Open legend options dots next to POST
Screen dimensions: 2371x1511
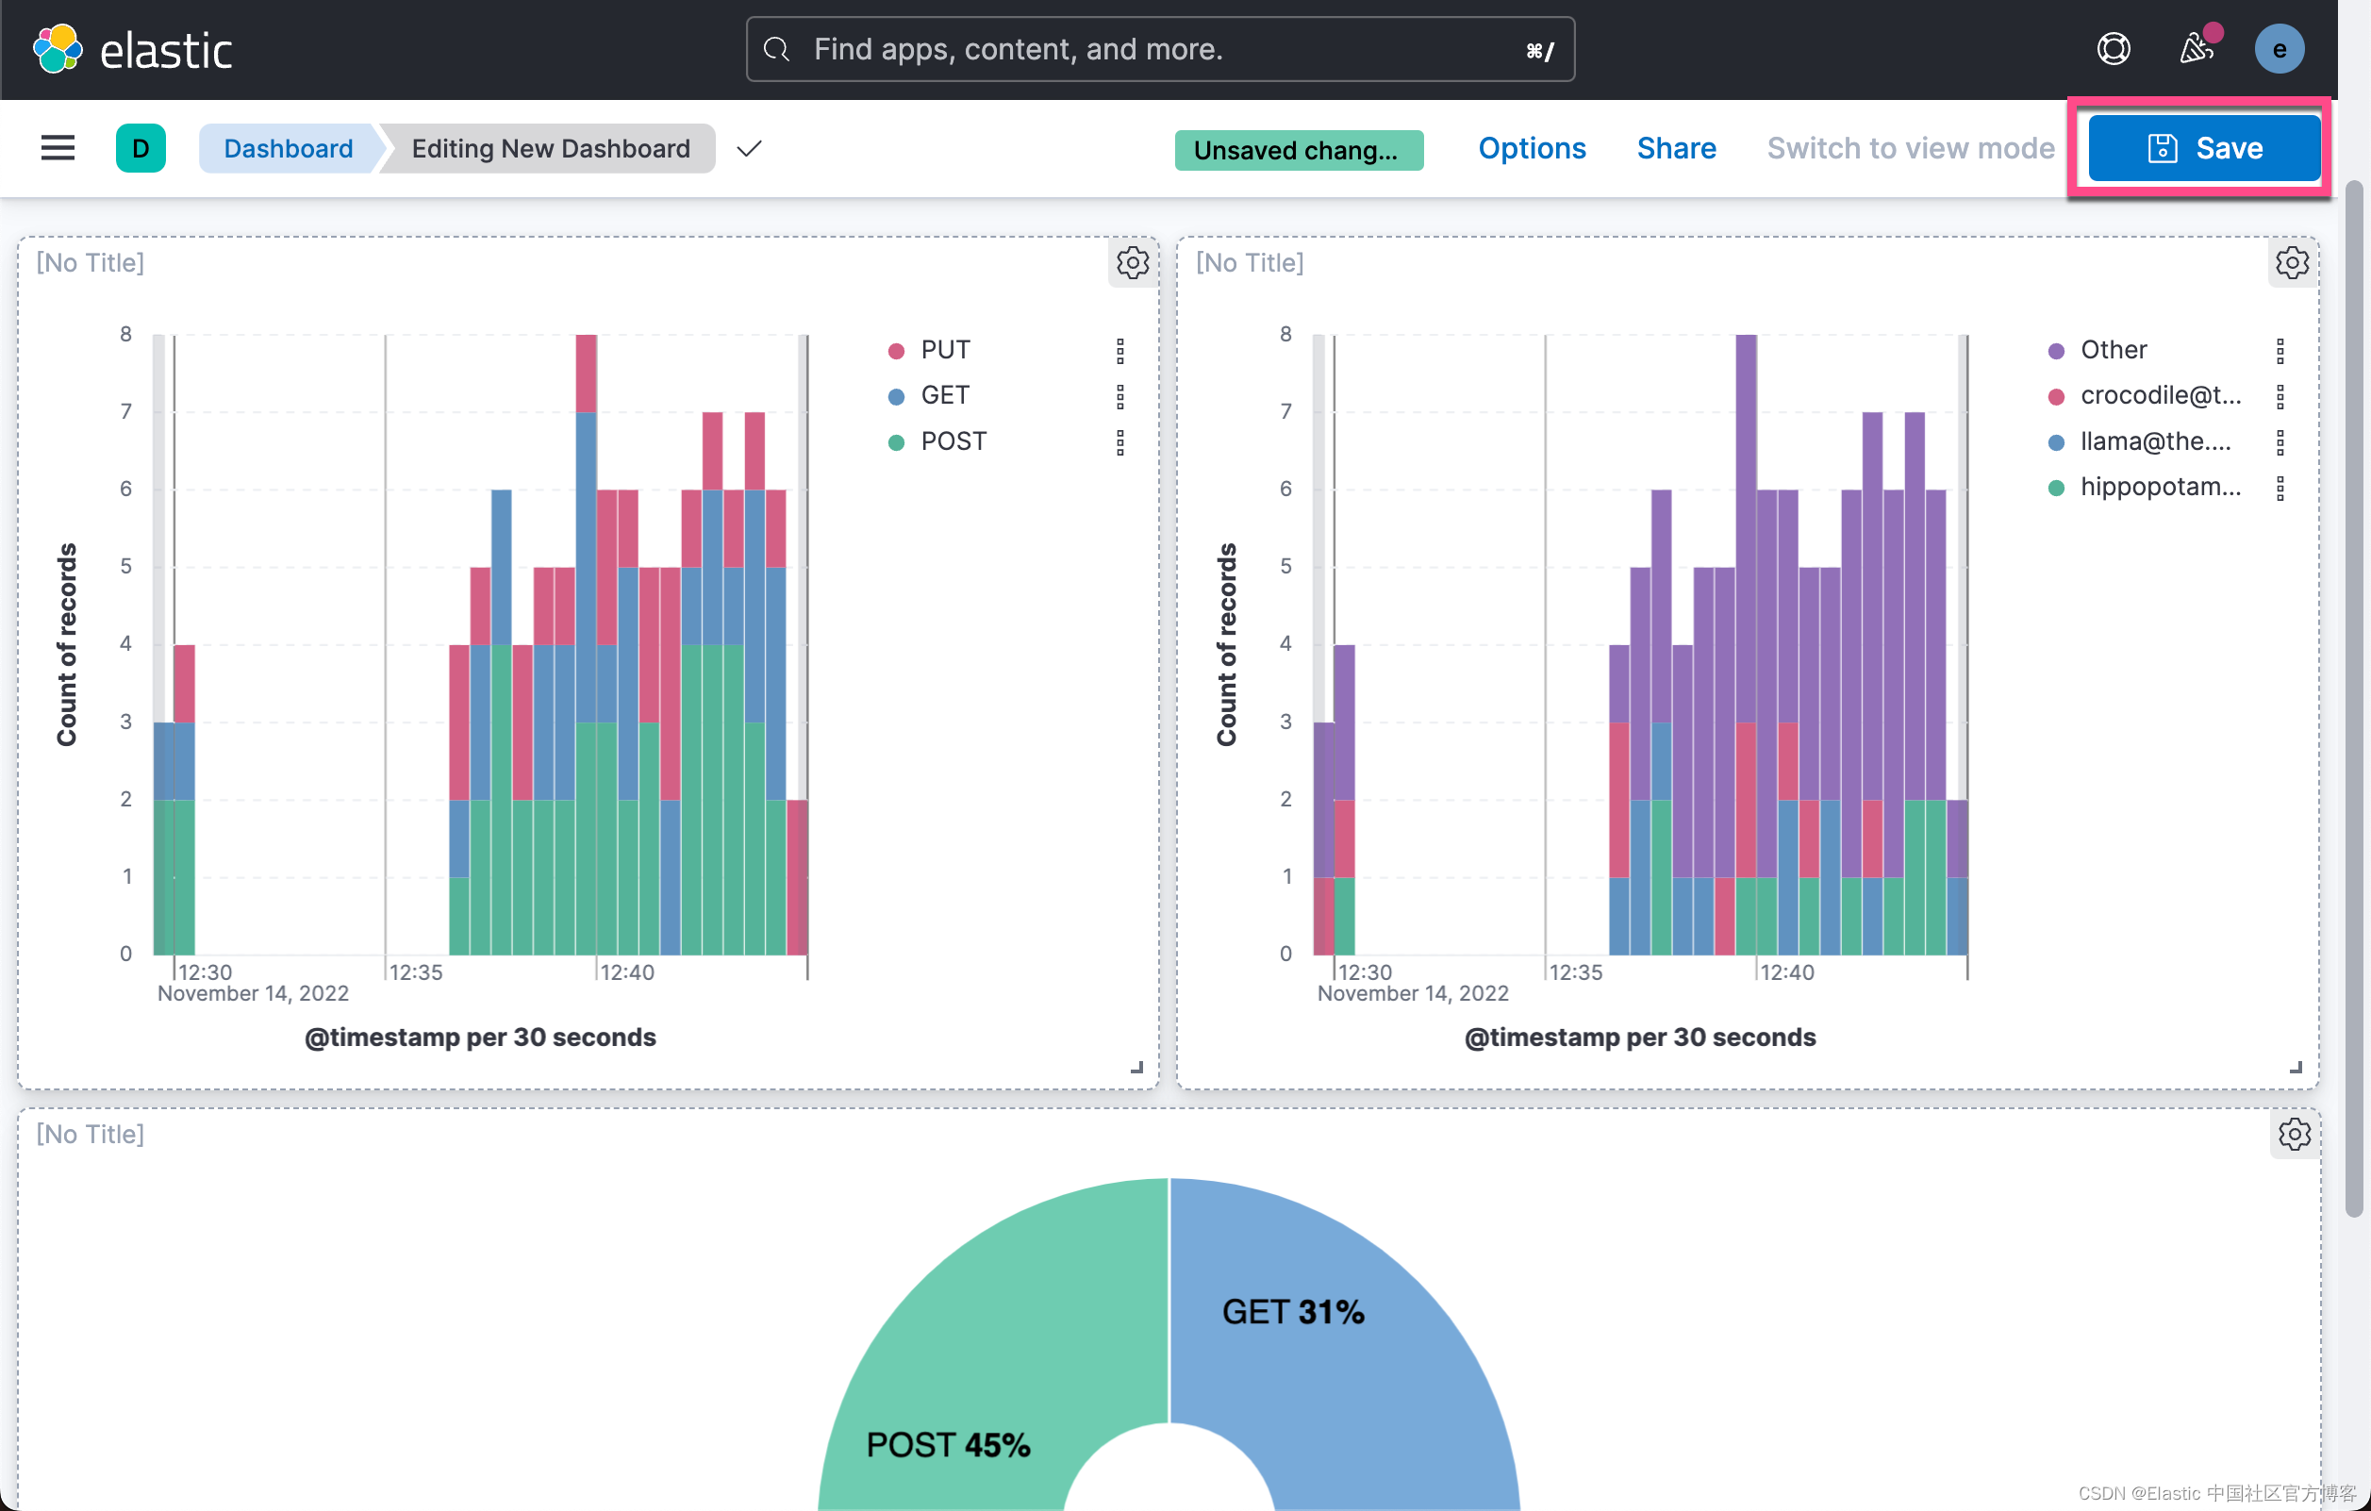pos(1119,442)
